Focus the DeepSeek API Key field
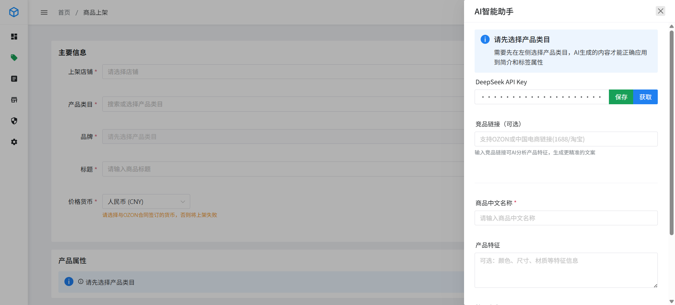The image size is (675, 305). point(541,97)
